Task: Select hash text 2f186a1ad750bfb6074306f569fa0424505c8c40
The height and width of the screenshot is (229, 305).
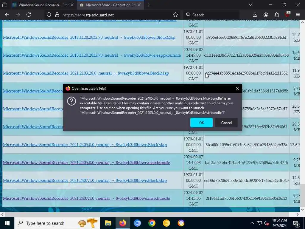Action: pos(246,198)
